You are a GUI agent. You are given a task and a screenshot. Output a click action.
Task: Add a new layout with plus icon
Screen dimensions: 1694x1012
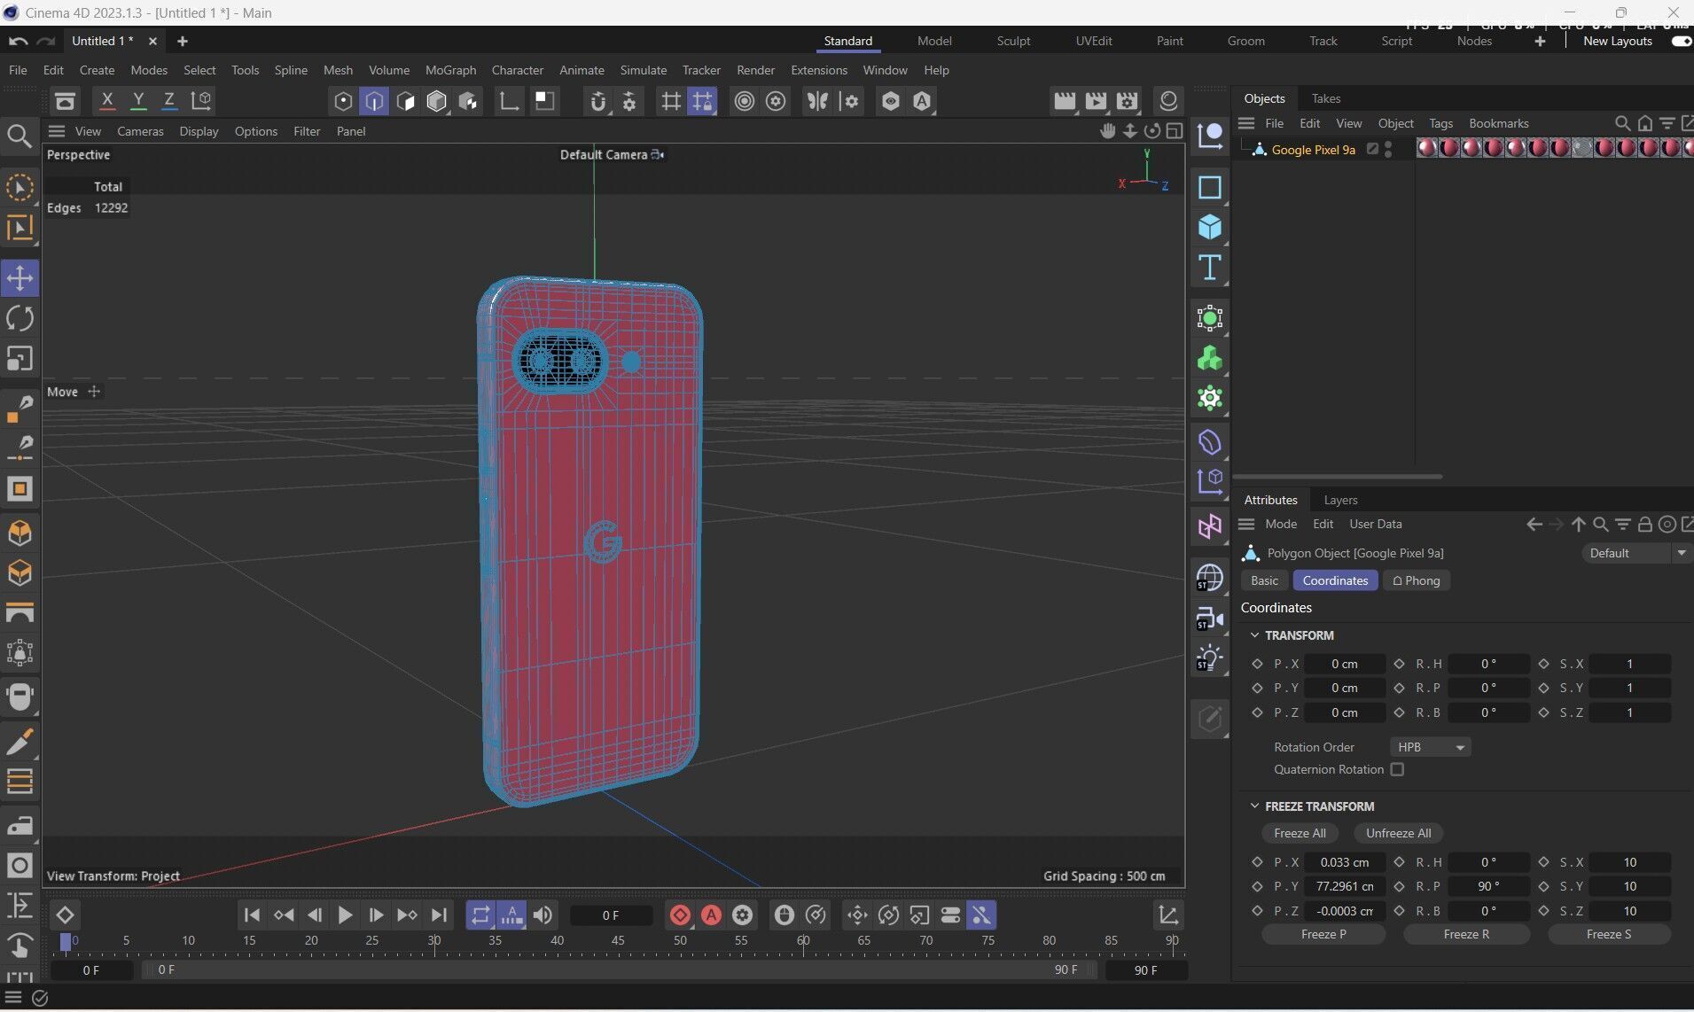[x=1540, y=41]
